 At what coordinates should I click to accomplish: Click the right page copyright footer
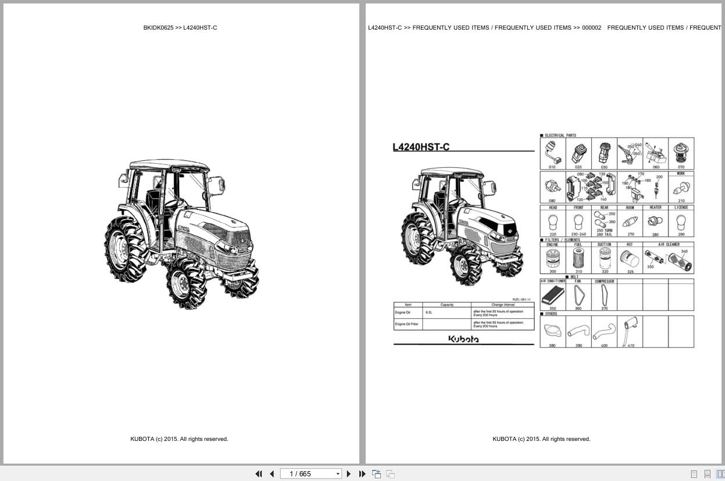pos(541,439)
